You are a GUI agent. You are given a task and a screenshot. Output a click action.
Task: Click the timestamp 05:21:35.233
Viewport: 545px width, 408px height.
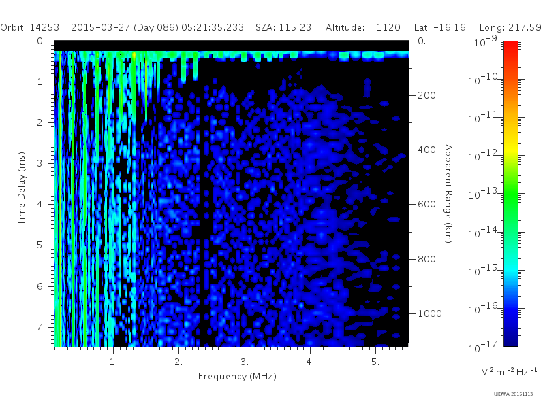pyautogui.click(x=213, y=27)
